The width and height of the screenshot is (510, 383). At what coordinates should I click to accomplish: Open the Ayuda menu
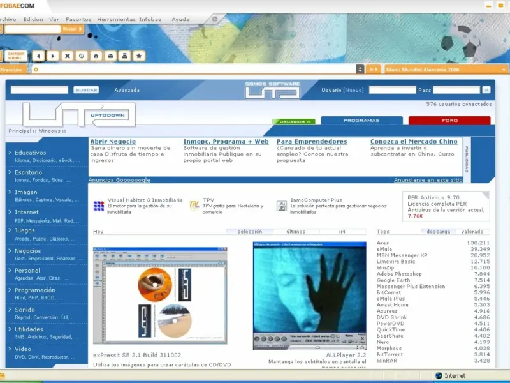(x=180, y=20)
